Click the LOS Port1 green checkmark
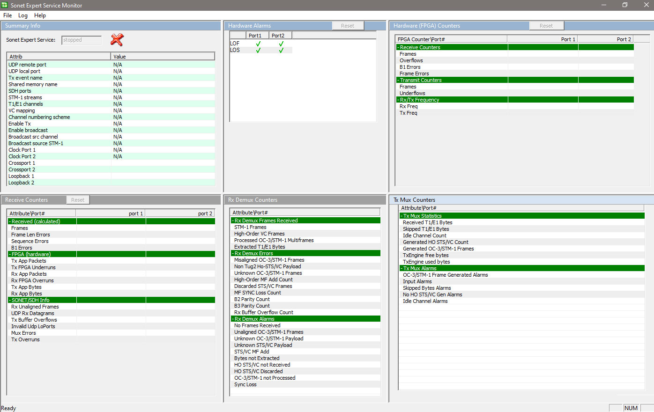Viewport: 654px width, 412px height. click(x=258, y=50)
